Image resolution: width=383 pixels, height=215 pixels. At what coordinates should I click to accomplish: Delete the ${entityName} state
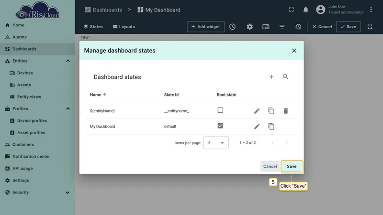[x=285, y=111]
